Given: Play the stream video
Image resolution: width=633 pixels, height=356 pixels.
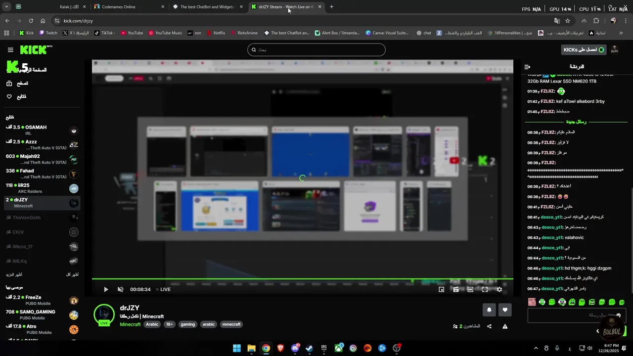Looking at the screenshot, I should tap(106, 289).
